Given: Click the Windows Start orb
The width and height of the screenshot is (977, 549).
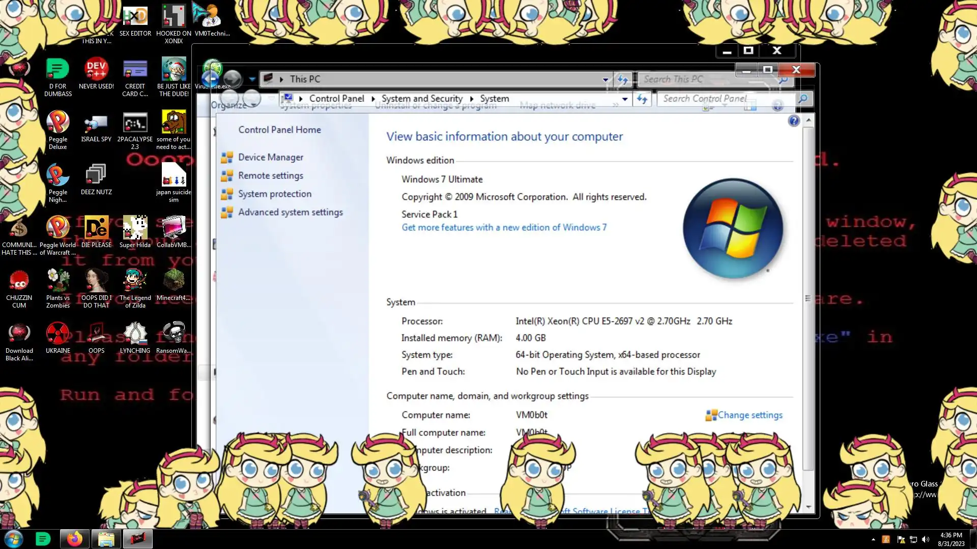Looking at the screenshot, I should pyautogui.click(x=14, y=539).
